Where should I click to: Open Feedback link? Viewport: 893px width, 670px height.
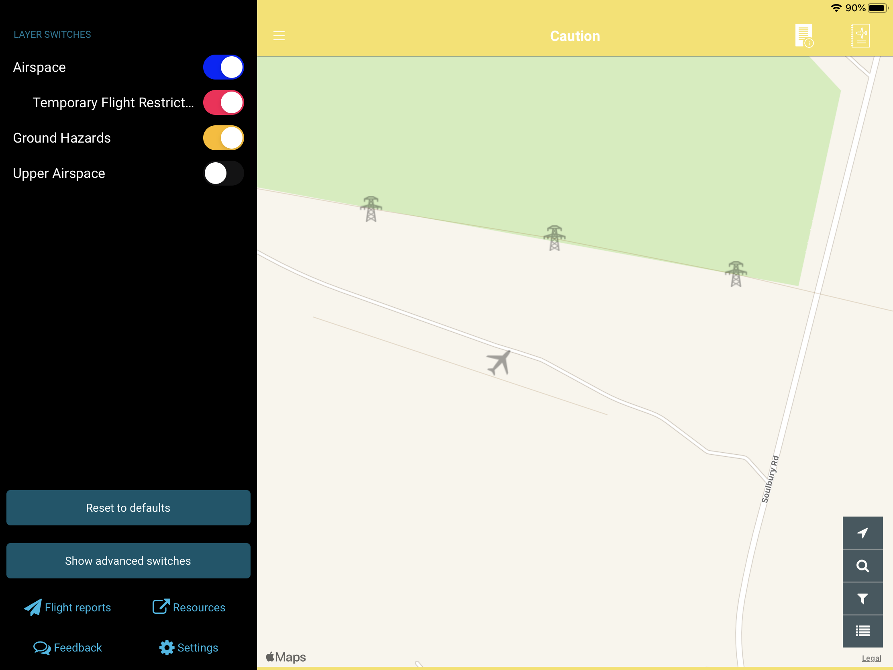click(x=67, y=648)
